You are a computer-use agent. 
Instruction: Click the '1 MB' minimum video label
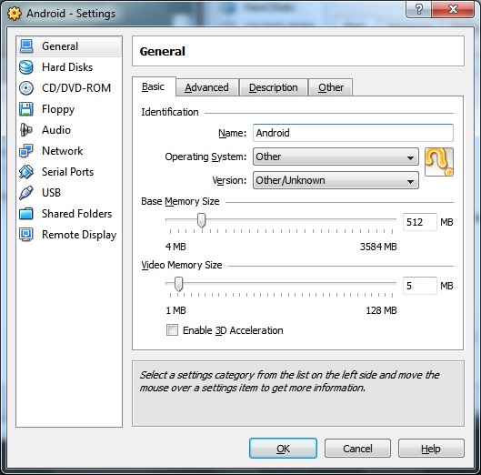(x=175, y=310)
